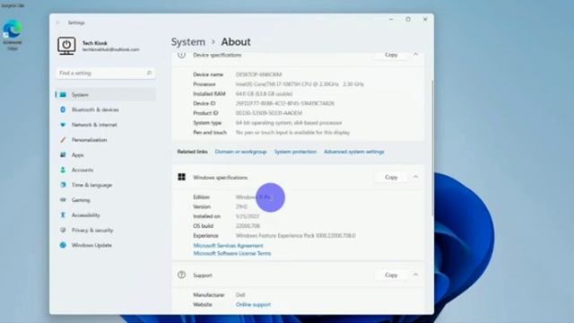
Task: Open Tech Kiosk account profile picture
Action: [66, 46]
